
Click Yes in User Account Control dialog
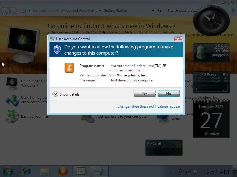pos(145,94)
